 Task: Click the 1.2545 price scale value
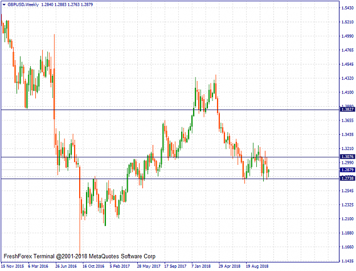click(347, 191)
